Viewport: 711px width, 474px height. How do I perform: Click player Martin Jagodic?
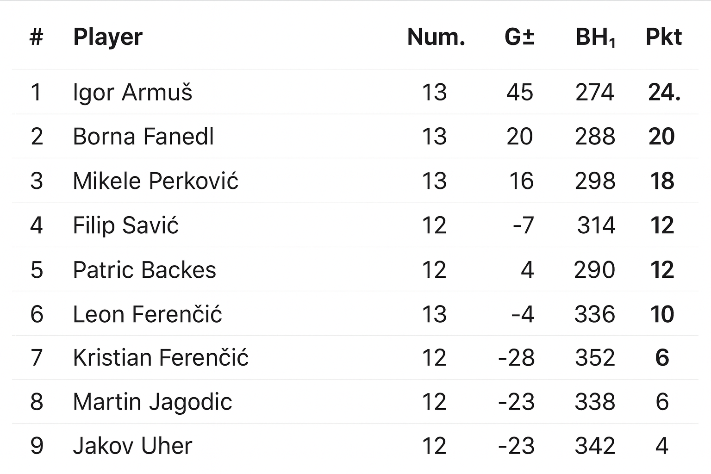tap(152, 402)
